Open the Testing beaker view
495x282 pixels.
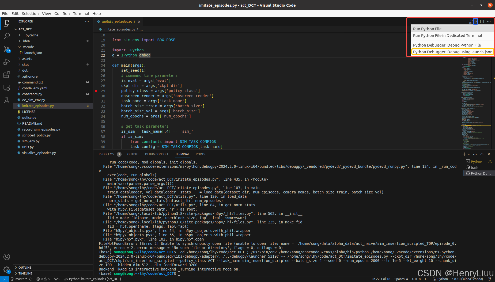pyautogui.click(x=7, y=100)
